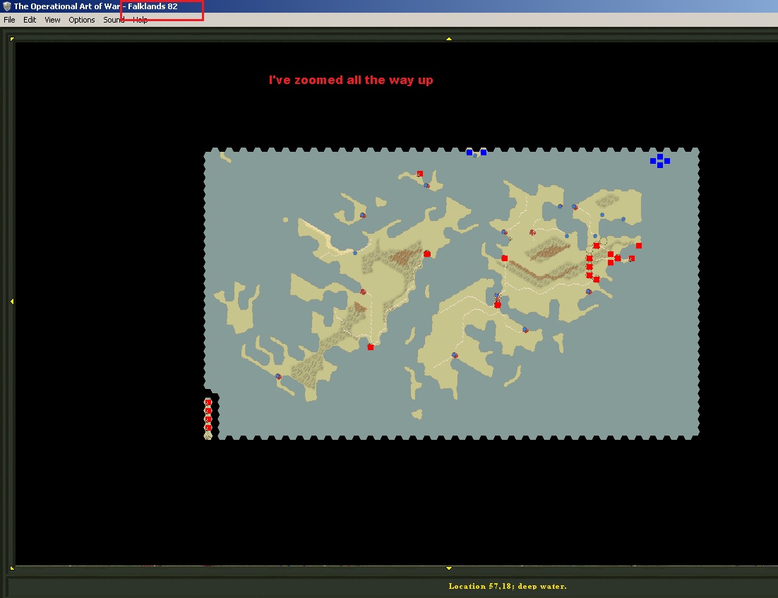
Task: Select the round red unit on West Falkland's east coast
Action: (427, 253)
